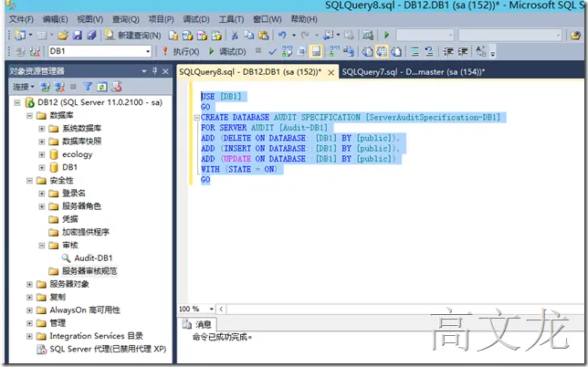Viewport: 588px width, 367px height.
Task: Click the Copy icon in the toolbar
Action: (x=249, y=36)
